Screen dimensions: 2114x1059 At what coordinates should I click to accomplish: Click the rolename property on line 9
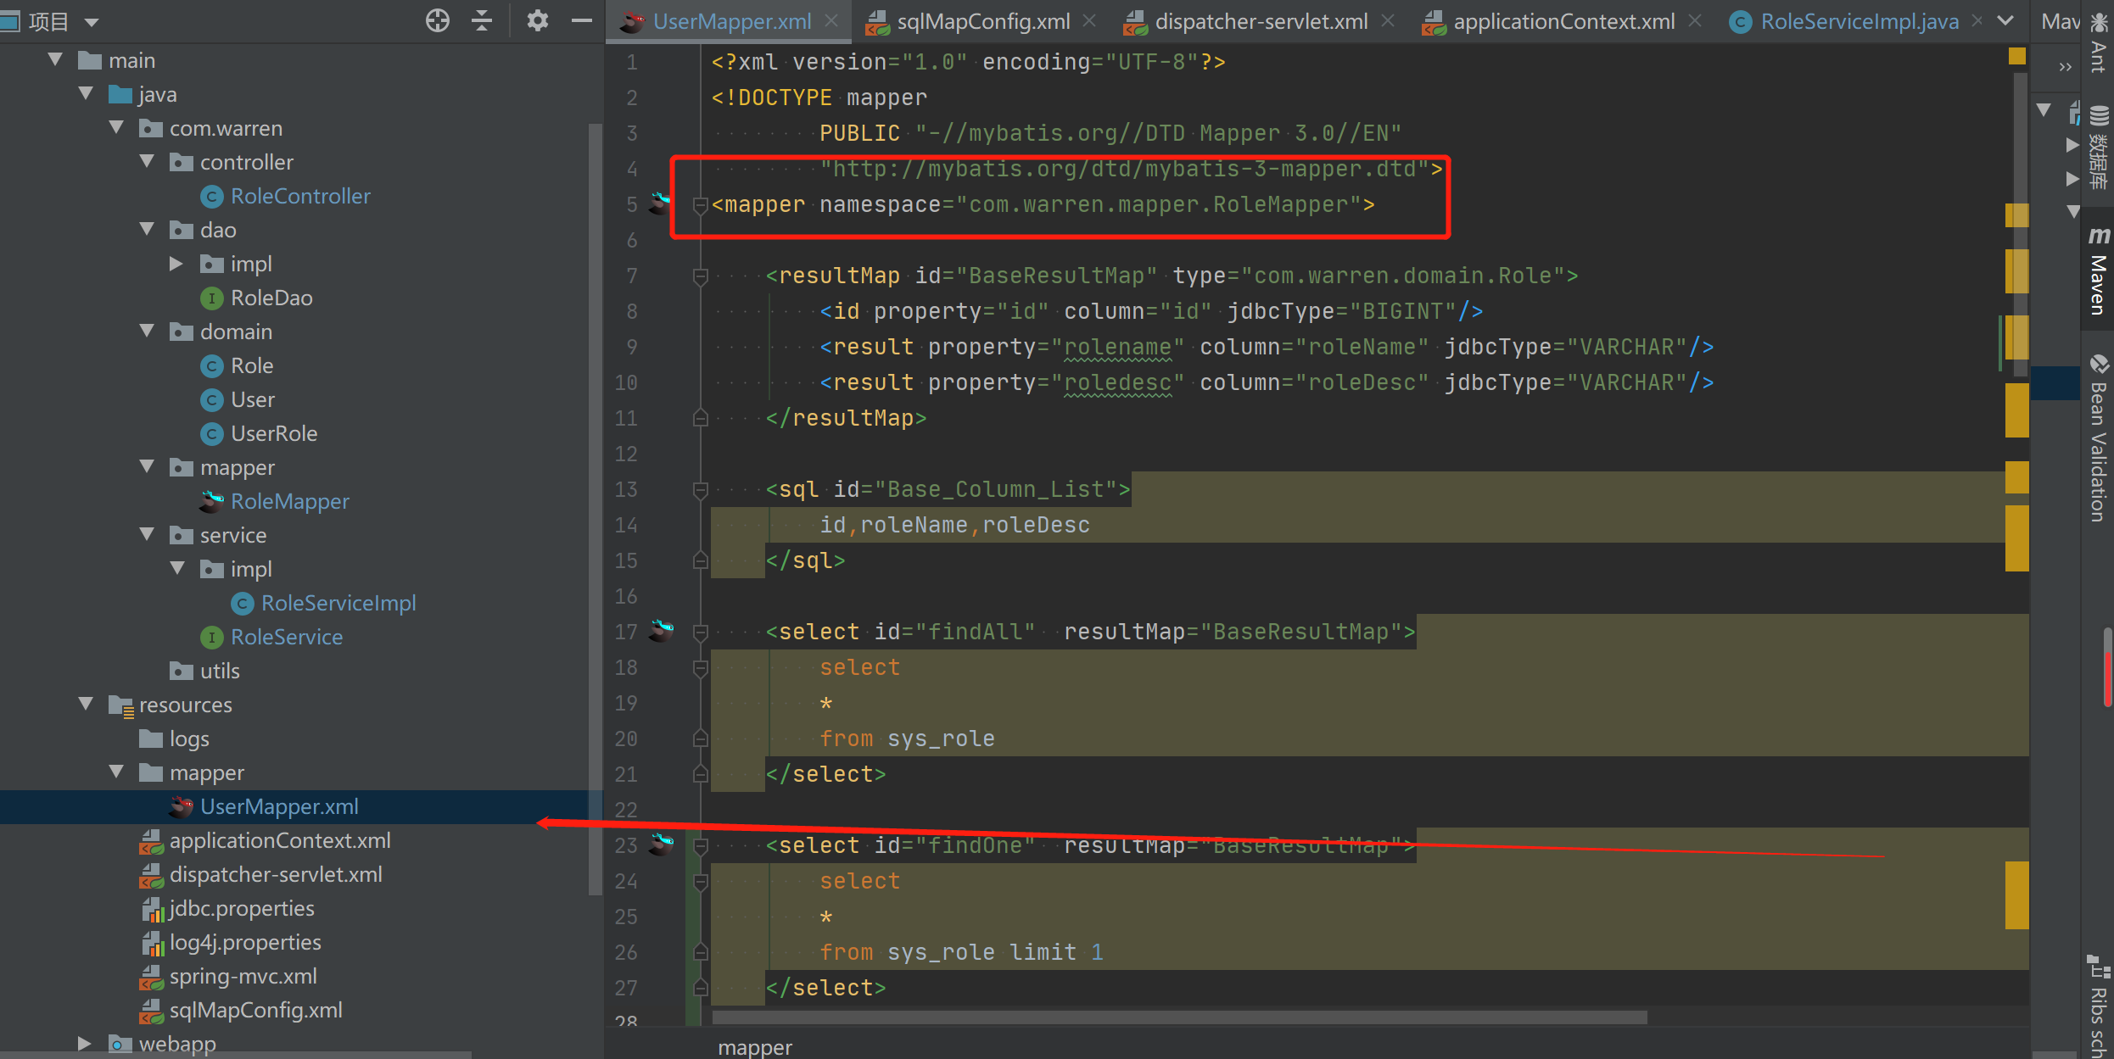(1118, 347)
